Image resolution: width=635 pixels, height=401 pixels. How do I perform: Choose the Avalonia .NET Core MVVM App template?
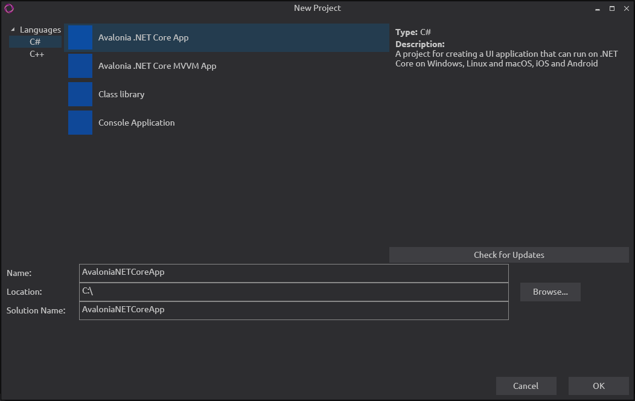pos(157,66)
